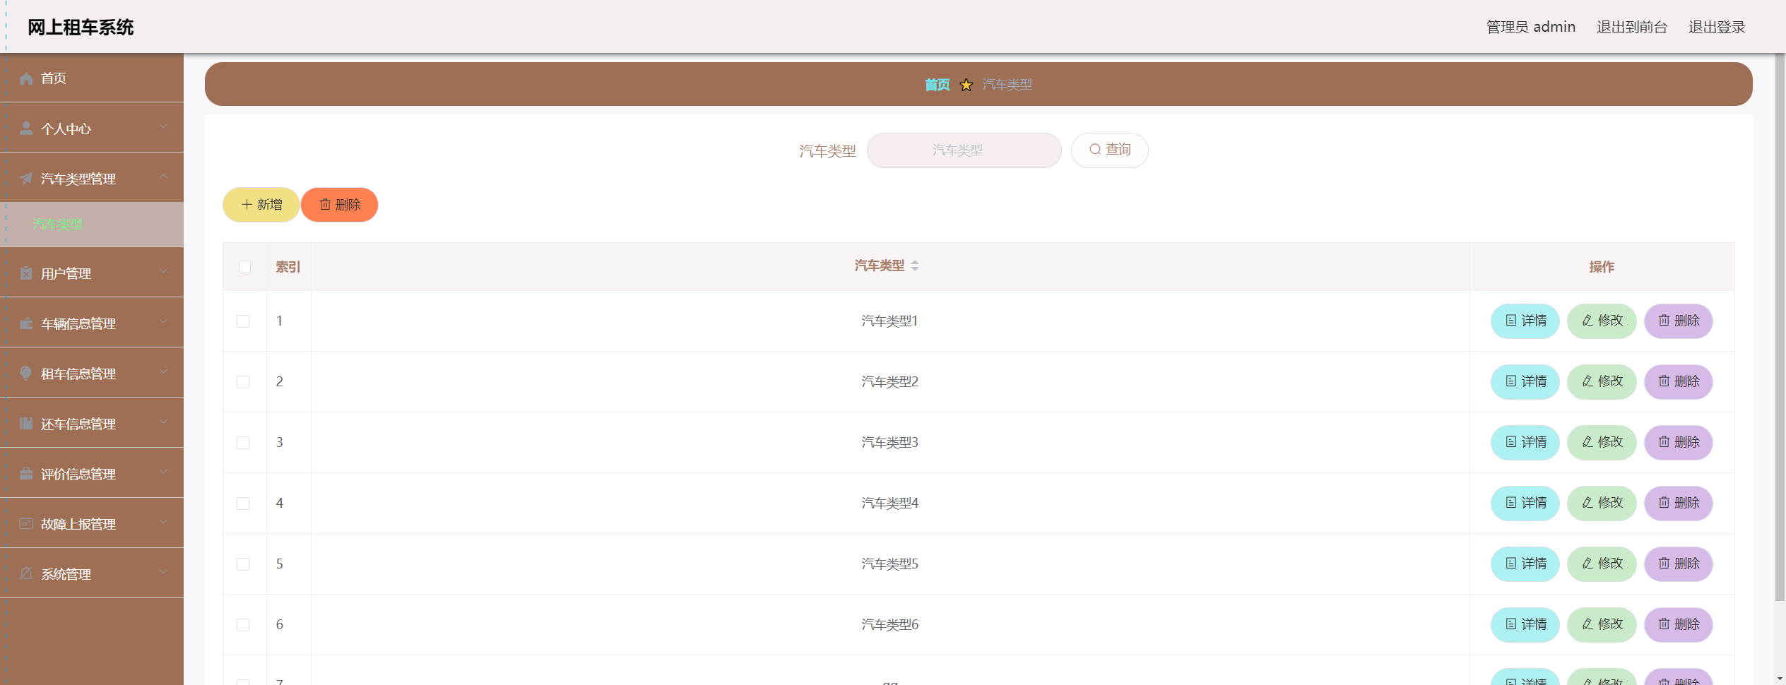Expand the 车辆信息管理 chevron
This screenshot has height=685, width=1786.
click(163, 321)
